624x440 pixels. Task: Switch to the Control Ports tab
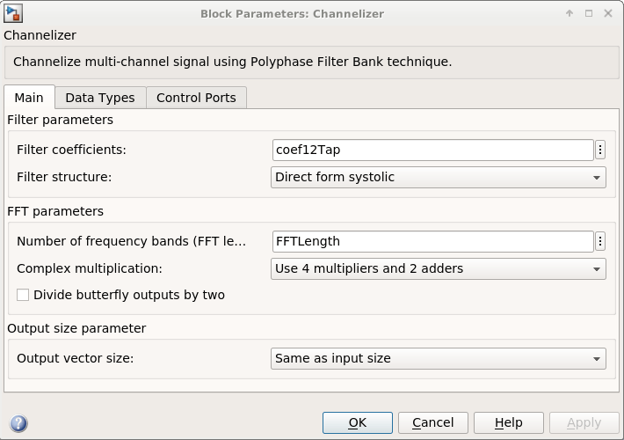196,98
